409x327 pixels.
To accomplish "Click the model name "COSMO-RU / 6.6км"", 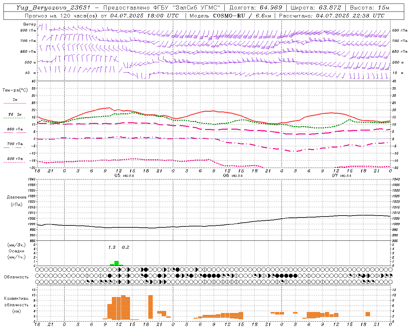I will click(242, 16).
